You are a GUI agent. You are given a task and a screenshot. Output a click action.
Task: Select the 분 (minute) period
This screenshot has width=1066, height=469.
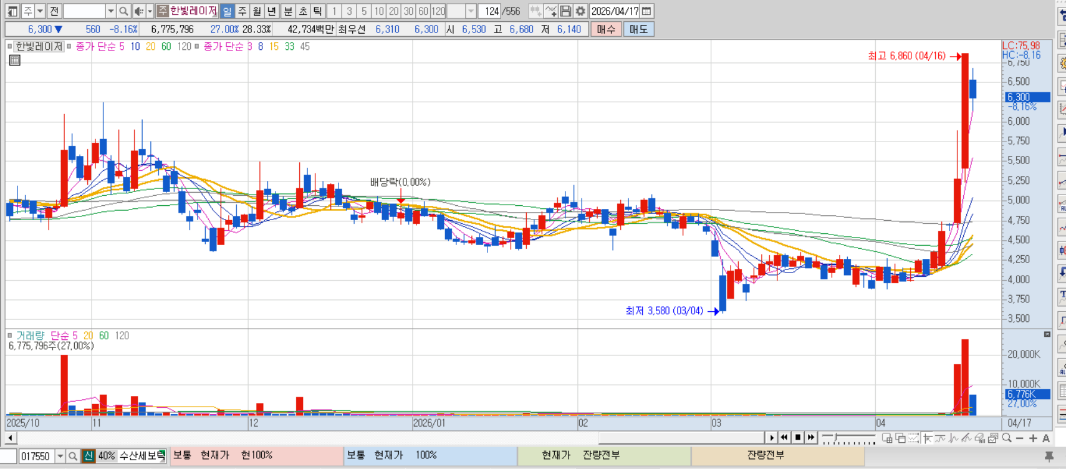[288, 11]
